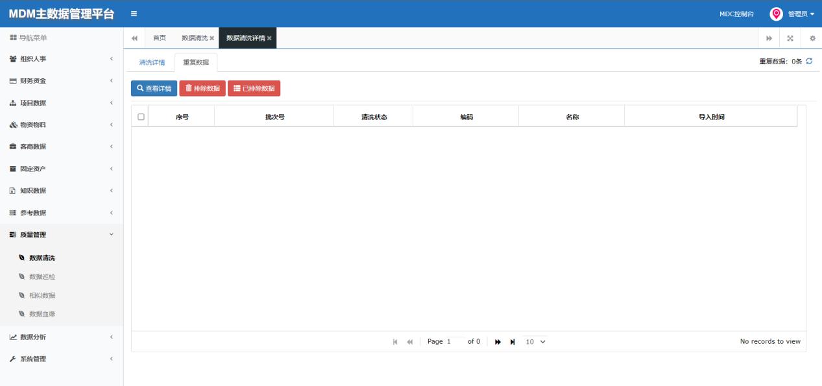Image resolution: width=822 pixels, height=386 pixels.
Task: Open the 管理员 user dropdown
Action: tap(801, 14)
